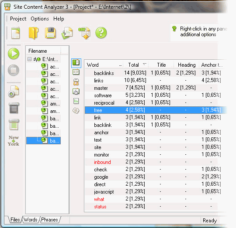Image resolution: width=236 pixels, height=228 pixels.
Task: Save project with the floppy disk icon
Action: click(x=50, y=33)
